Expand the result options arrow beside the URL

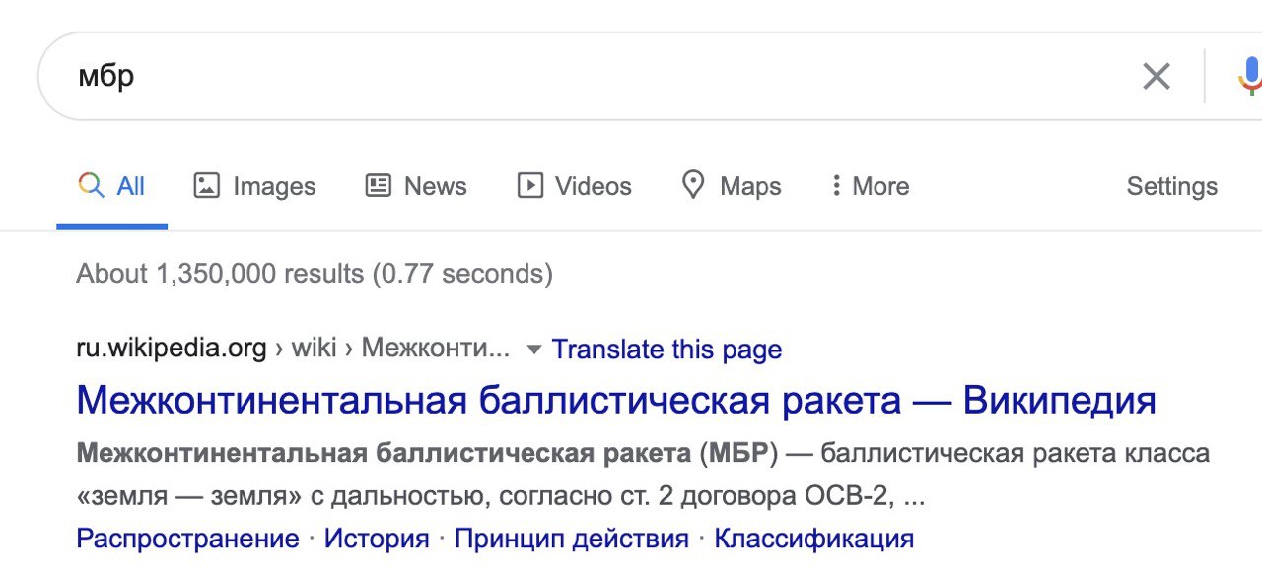click(x=533, y=350)
